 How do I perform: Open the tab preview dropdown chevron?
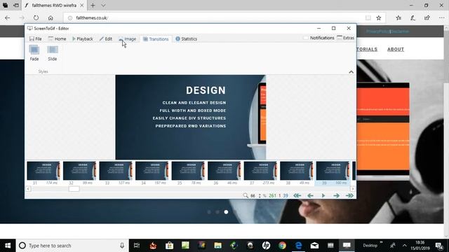103,6
